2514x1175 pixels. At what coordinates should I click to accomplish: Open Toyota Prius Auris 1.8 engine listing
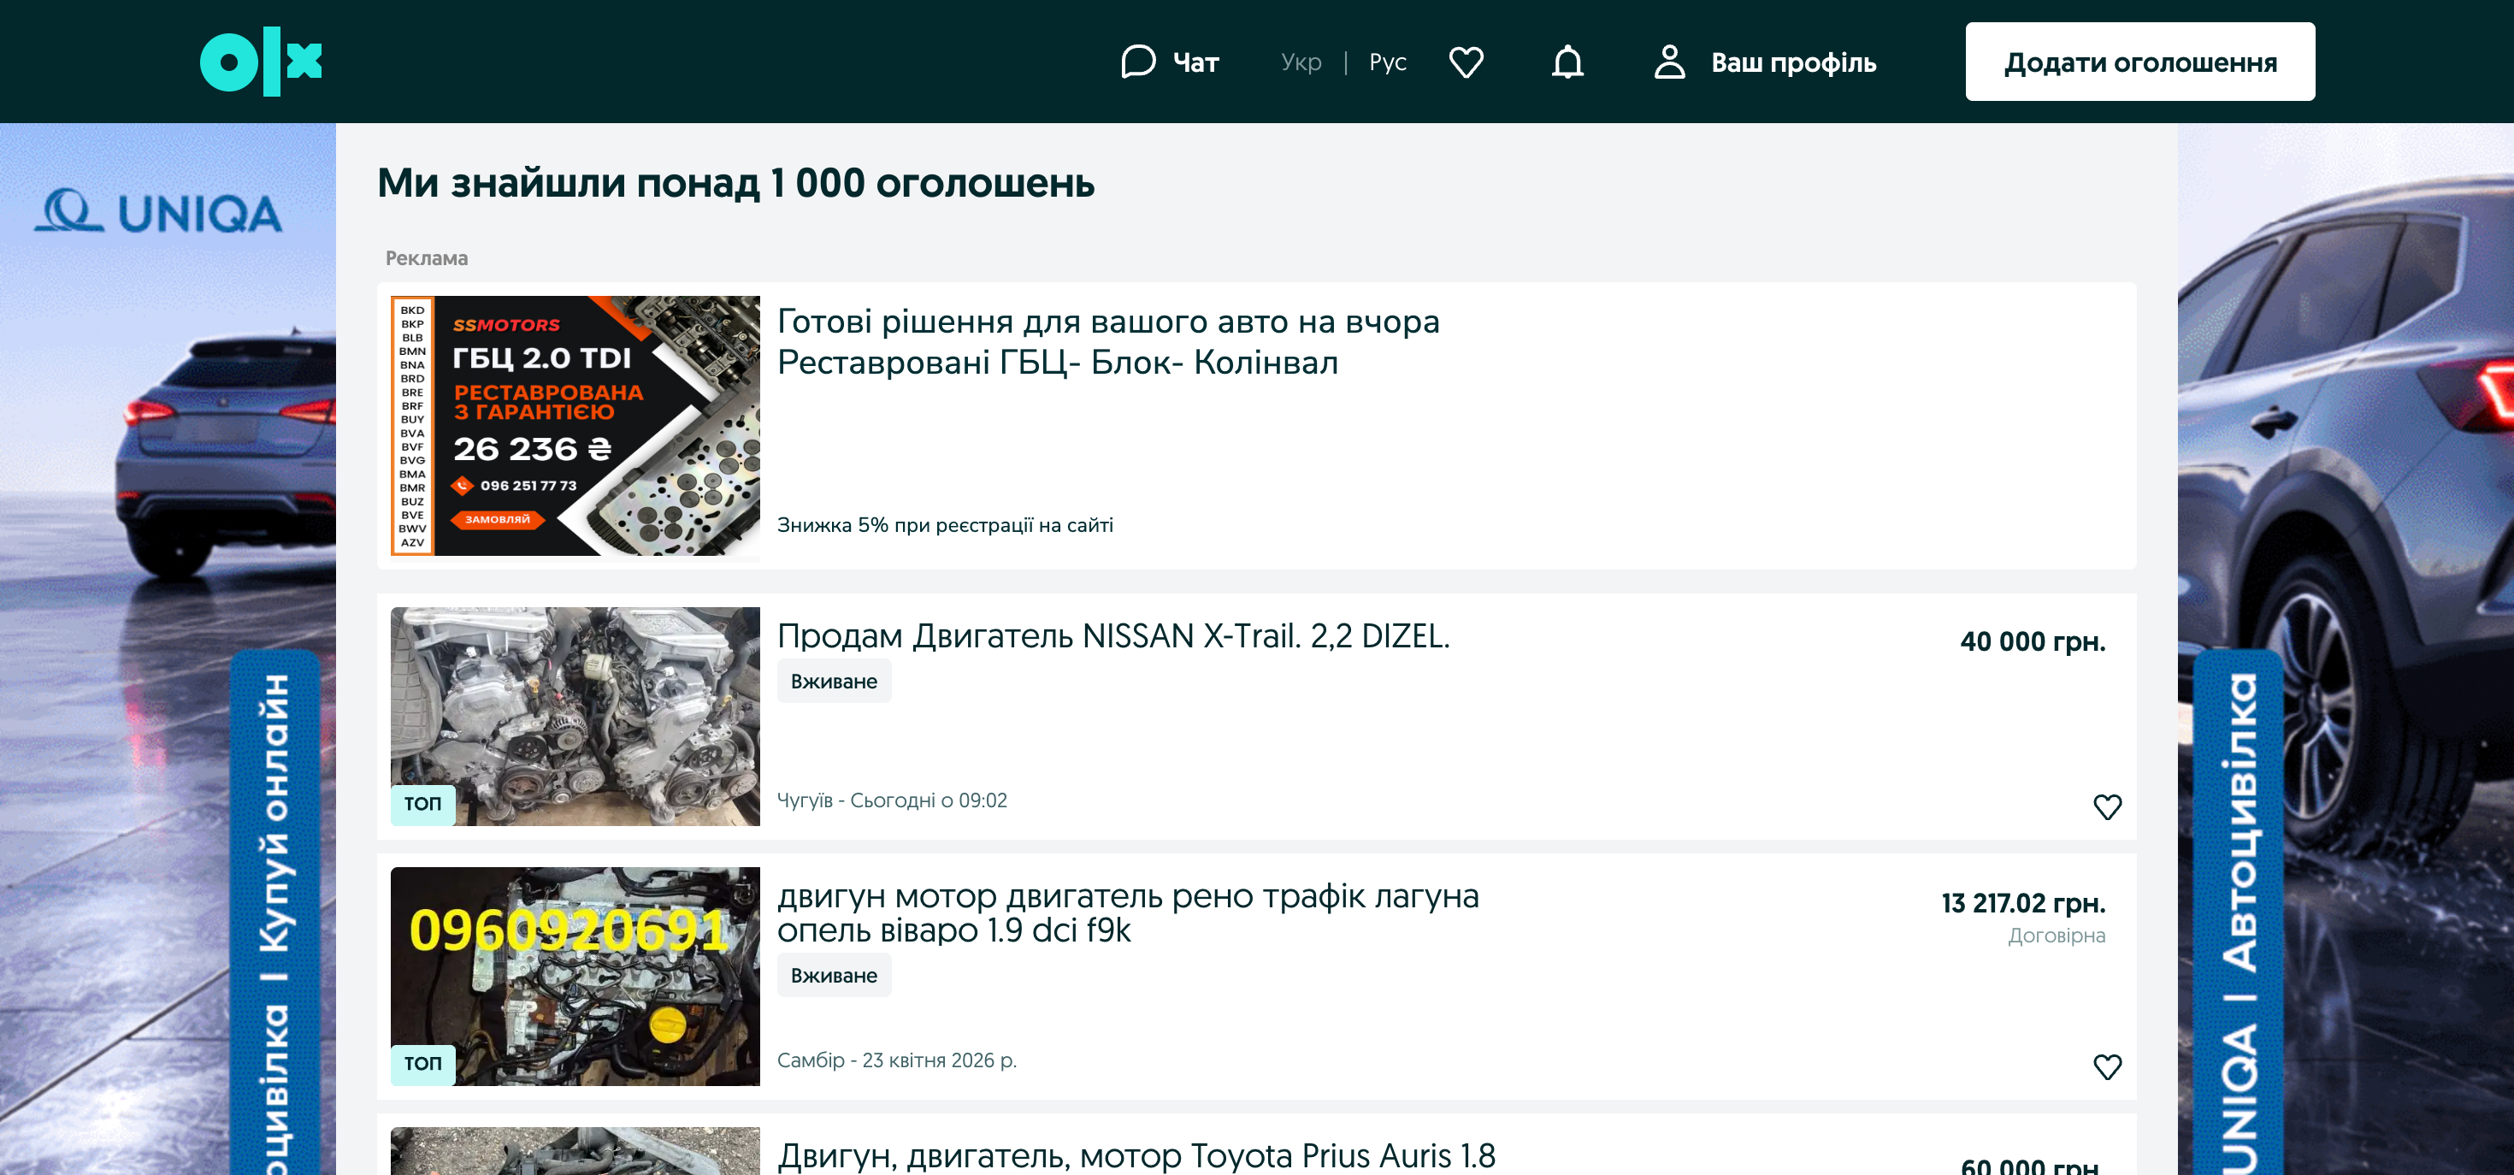(x=1136, y=1155)
